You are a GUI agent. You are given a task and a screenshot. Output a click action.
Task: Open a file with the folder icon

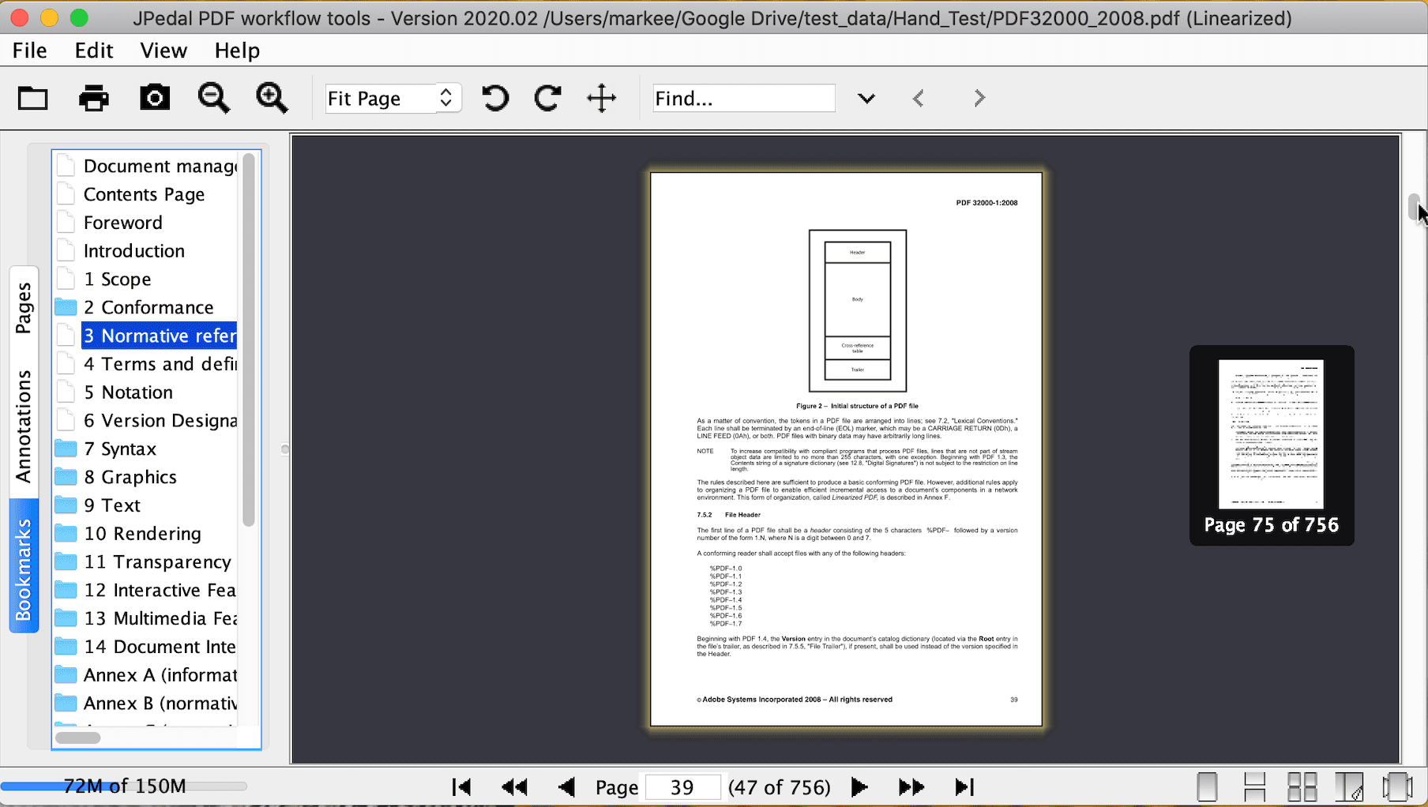click(x=32, y=98)
